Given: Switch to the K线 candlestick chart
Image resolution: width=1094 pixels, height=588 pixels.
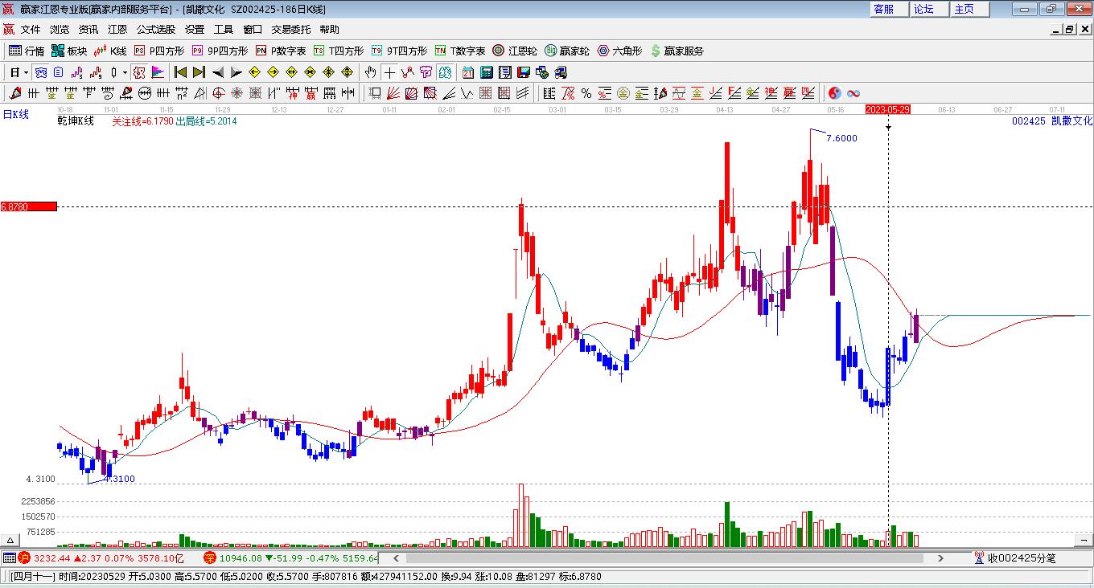Looking at the screenshot, I should coord(110,51).
